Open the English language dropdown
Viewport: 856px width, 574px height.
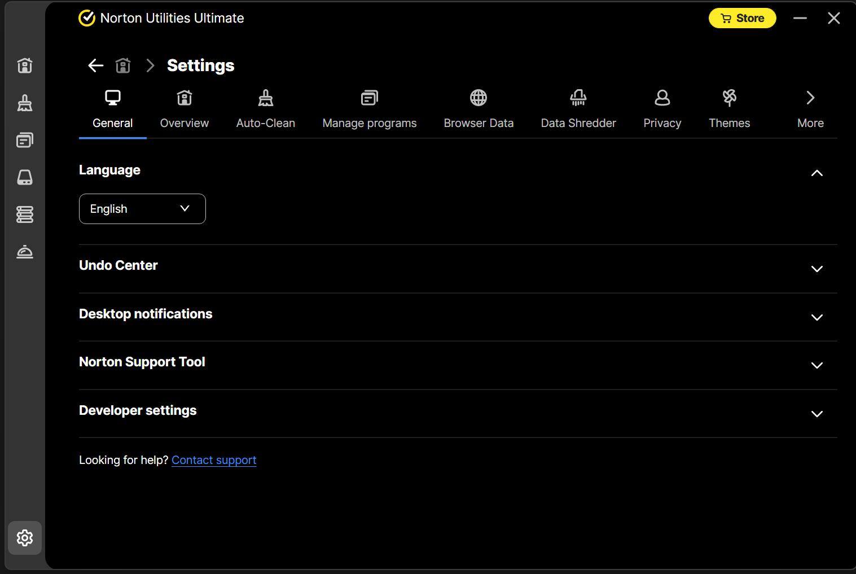coord(142,209)
